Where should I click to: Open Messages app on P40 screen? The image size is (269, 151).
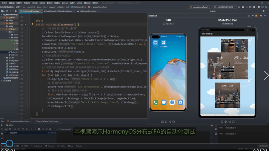click(x=164, y=102)
